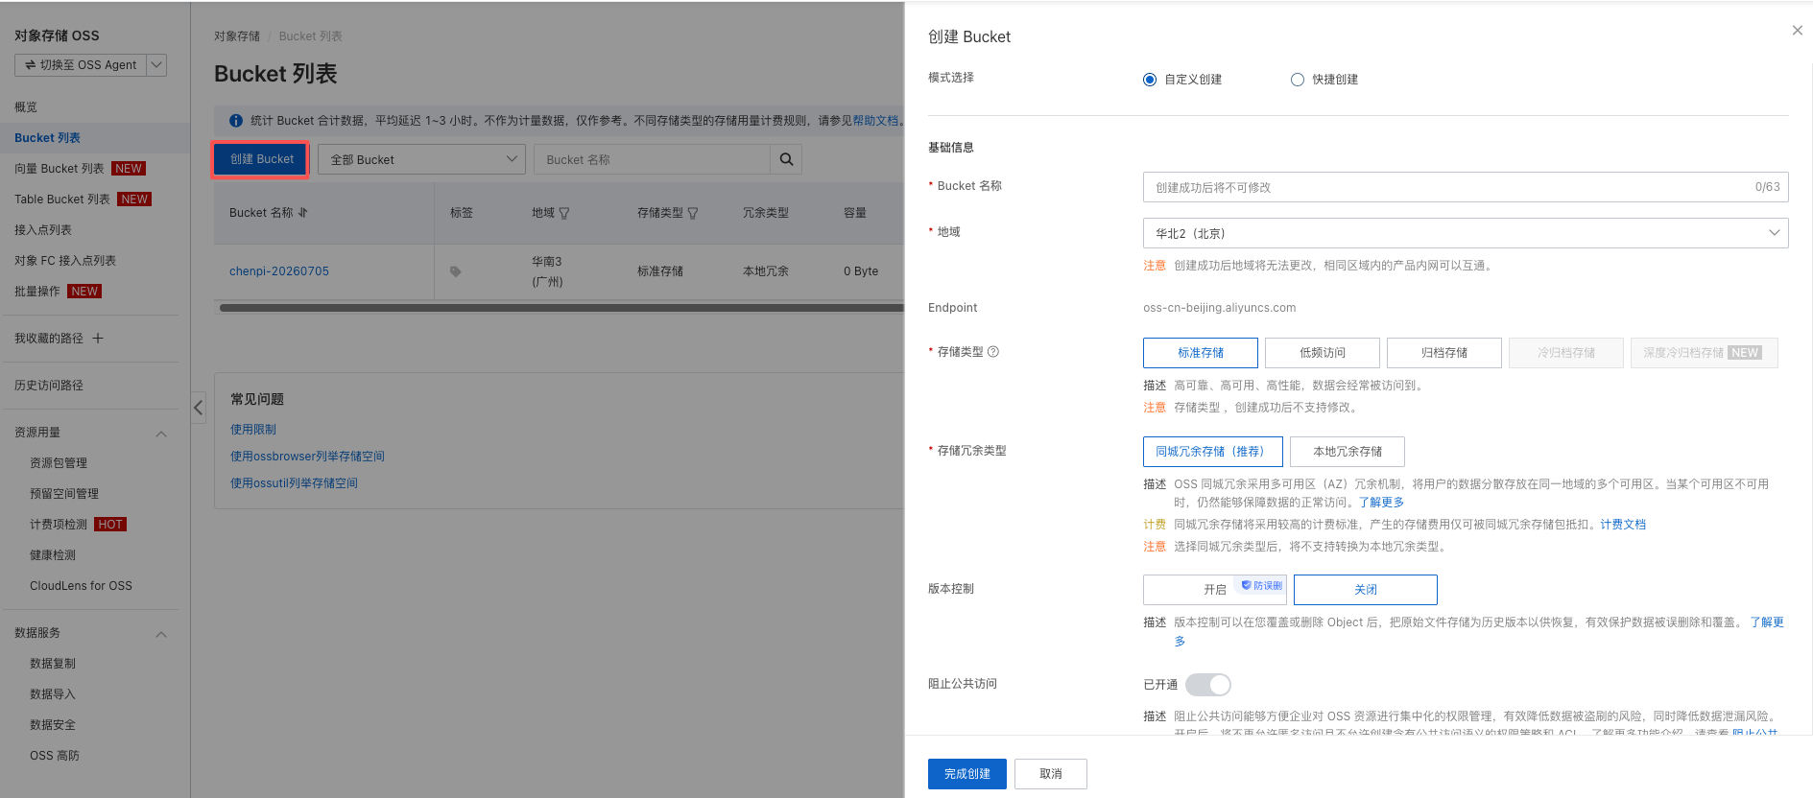The width and height of the screenshot is (1813, 798).
Task: Open the chenpi-20260705 bucket link
Action: [279, 271]
